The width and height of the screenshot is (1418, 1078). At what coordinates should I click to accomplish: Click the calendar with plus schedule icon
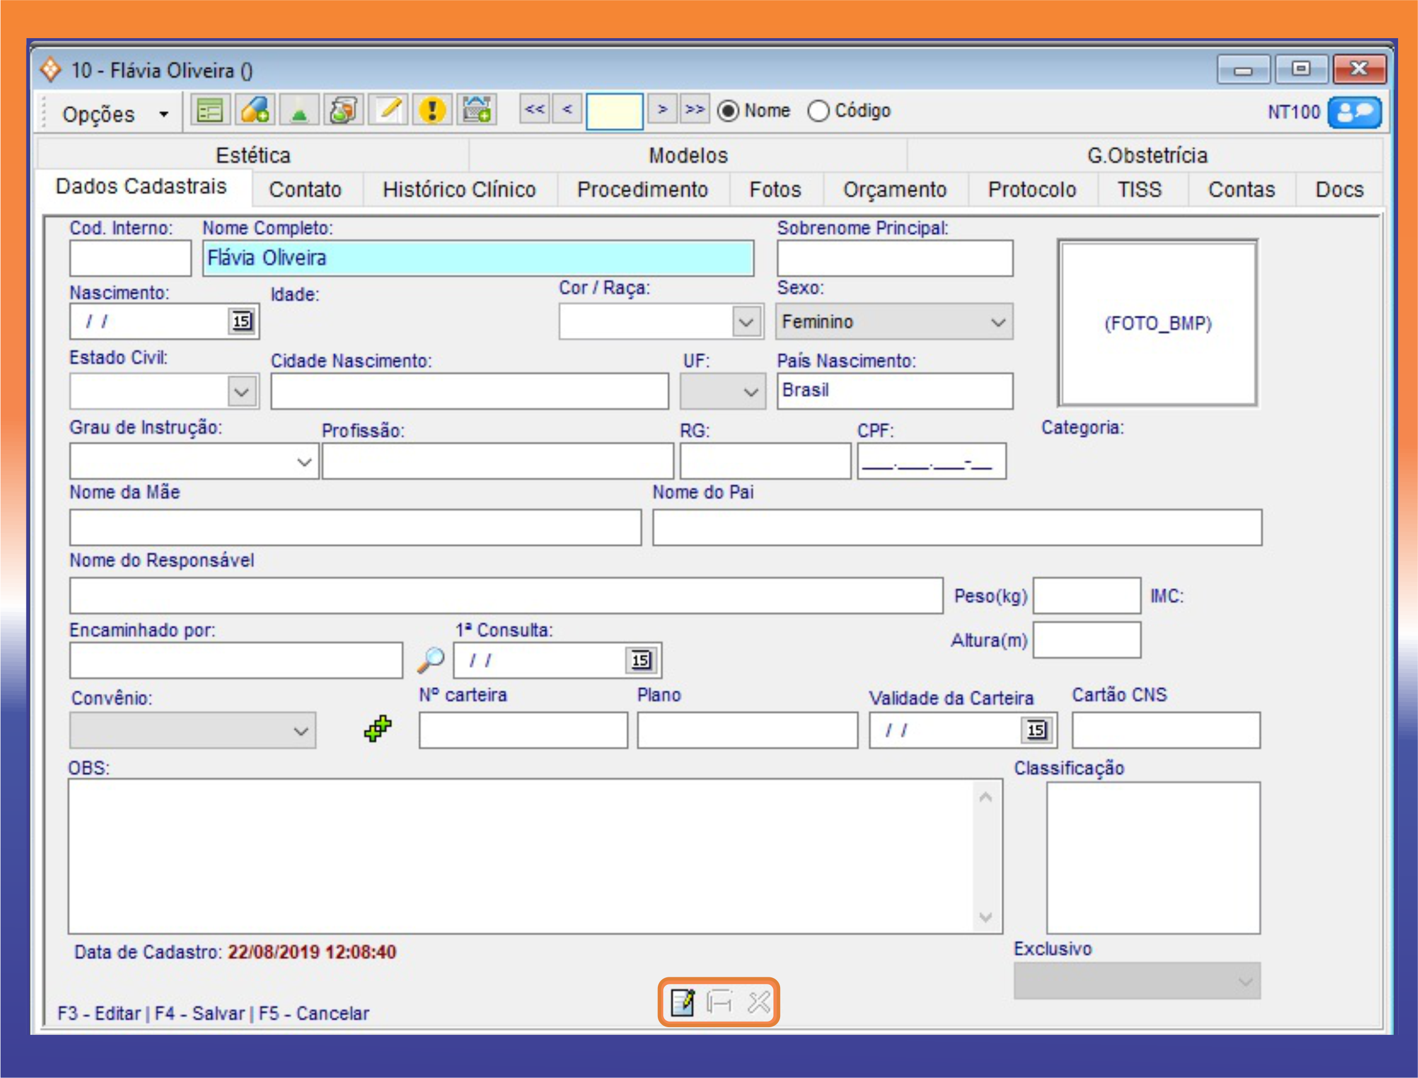(x=477, y=111)
